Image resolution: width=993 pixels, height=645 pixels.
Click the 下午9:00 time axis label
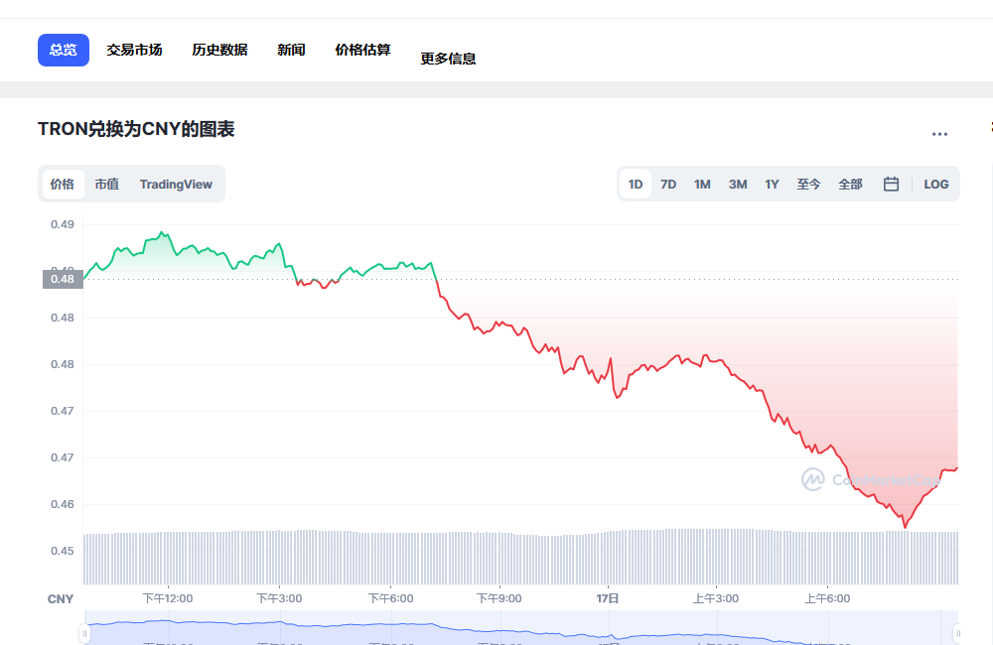(499, 598)
